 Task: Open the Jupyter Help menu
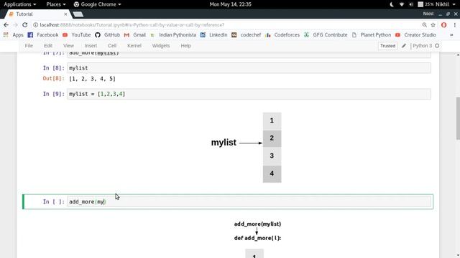pos(185,46)
